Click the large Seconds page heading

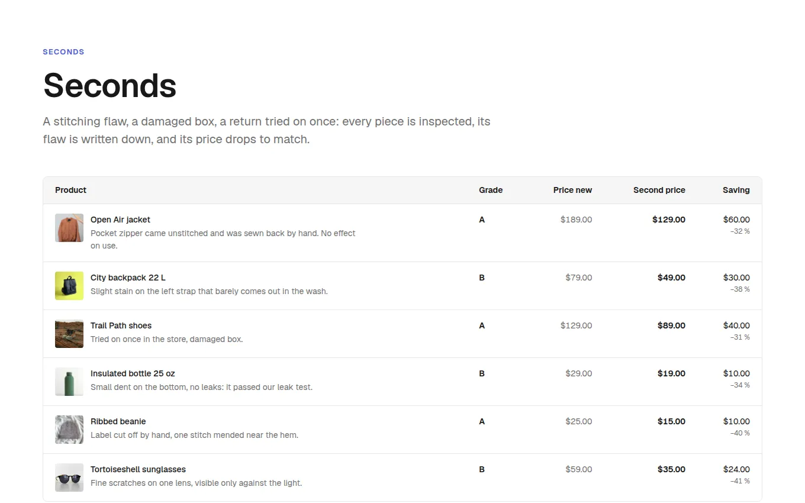[110, 85]
